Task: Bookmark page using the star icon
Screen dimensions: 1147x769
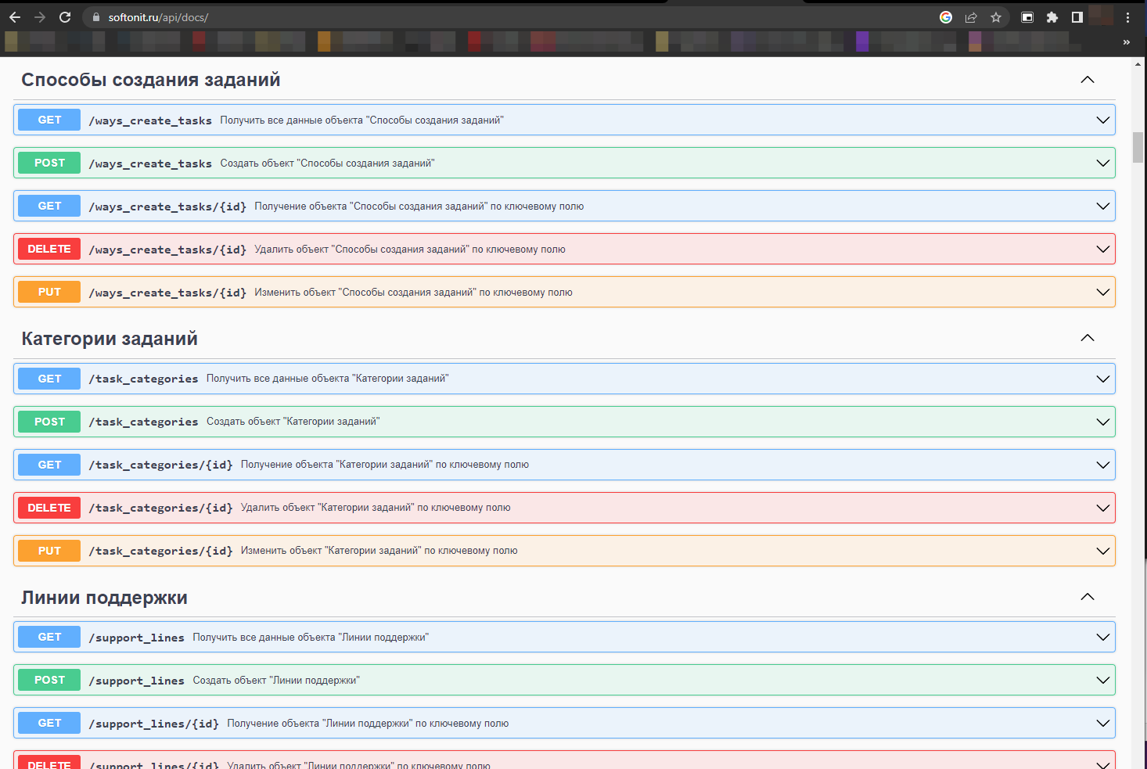Action: tap(996, 17)
